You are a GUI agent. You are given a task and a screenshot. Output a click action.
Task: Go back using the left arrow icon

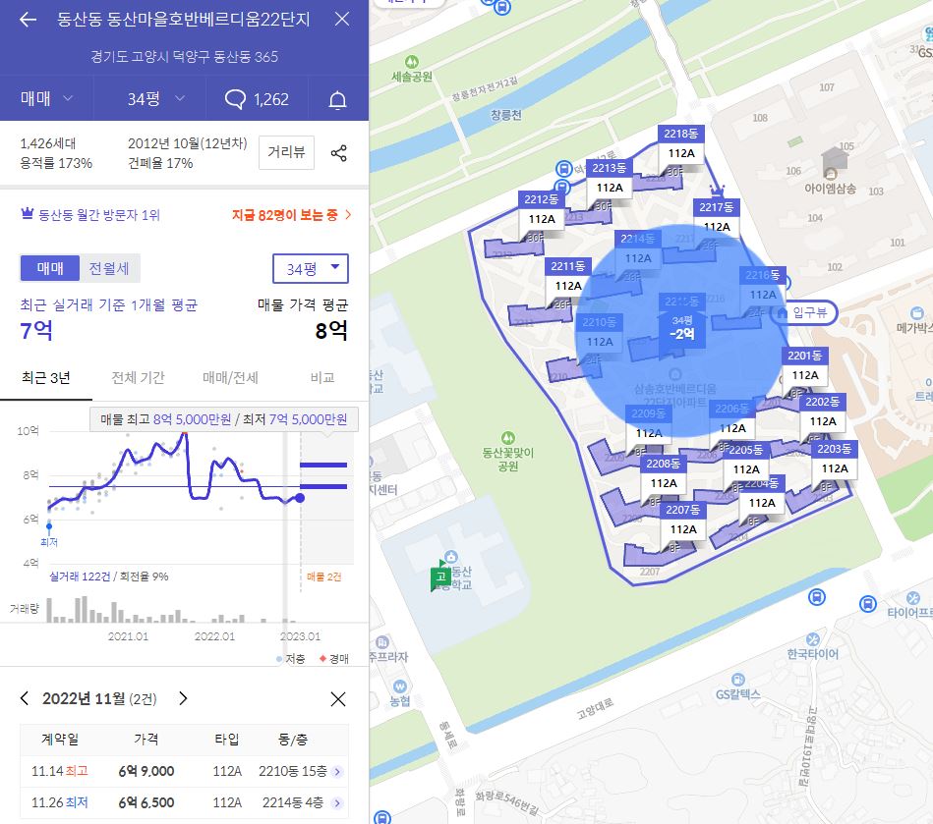[x=28, y=20]
